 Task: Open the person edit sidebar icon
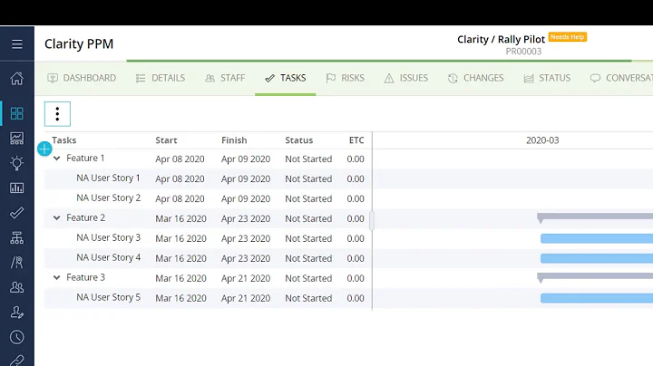(17, 313)
